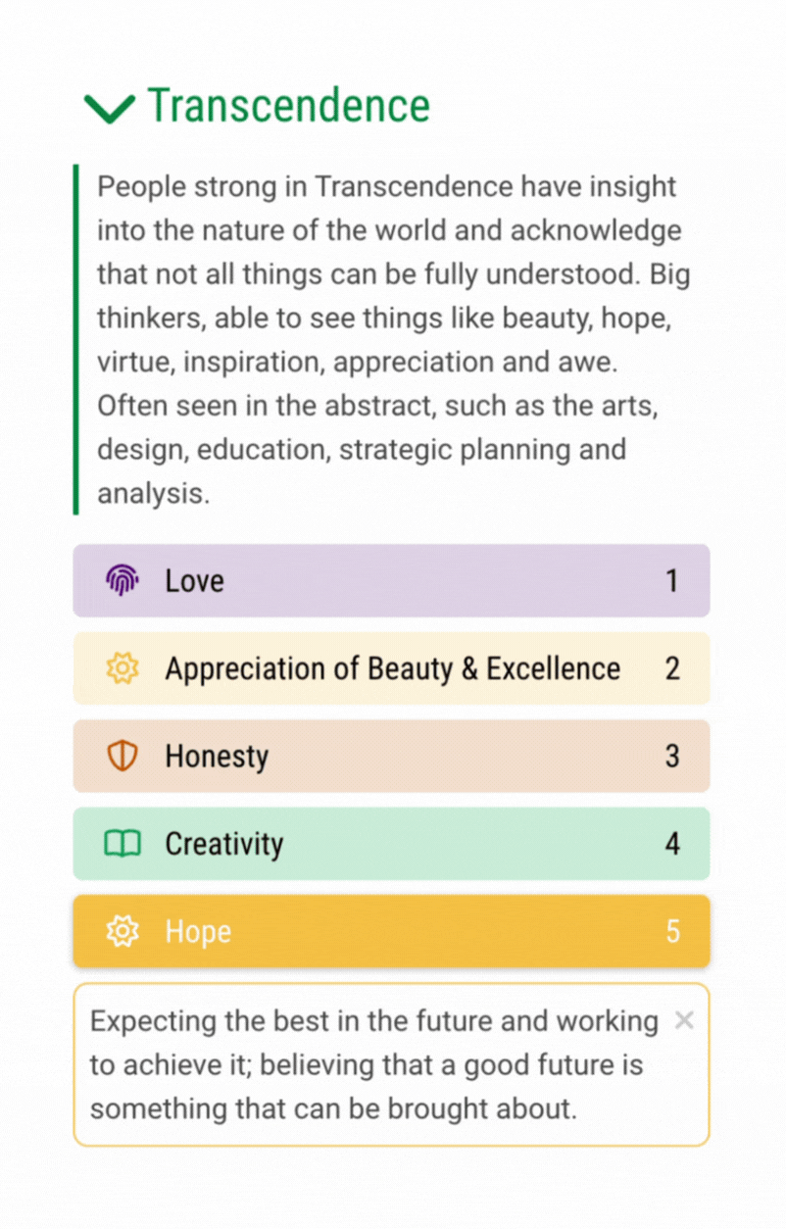
Task: Collapse the Transcendence section with the chevron
Action: pos(110,107)
